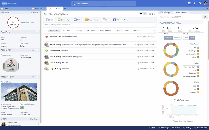Click the green First Response check icon
209x130 pixels.
[47, 50]
